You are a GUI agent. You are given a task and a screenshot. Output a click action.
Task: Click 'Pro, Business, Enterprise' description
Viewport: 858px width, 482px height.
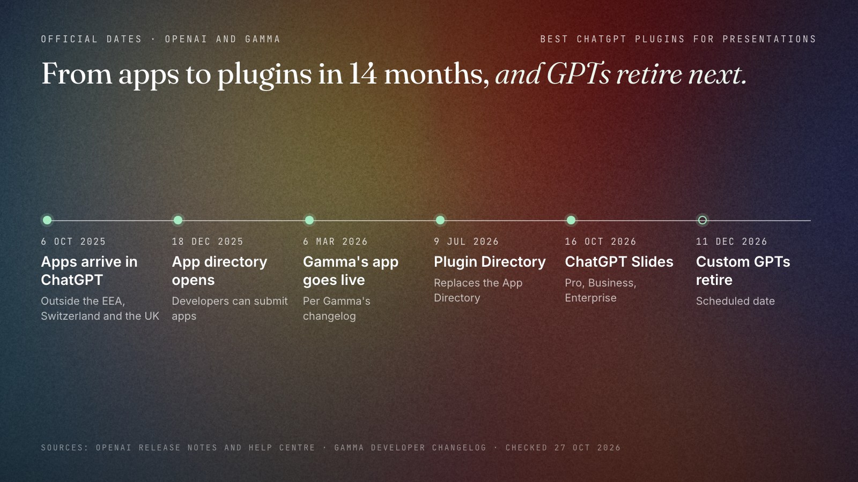[601, 290]
